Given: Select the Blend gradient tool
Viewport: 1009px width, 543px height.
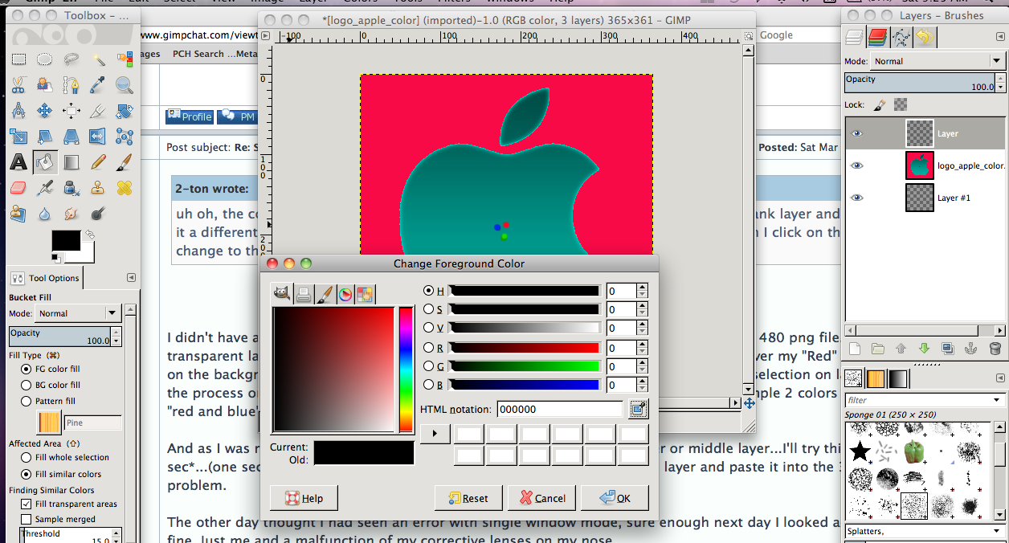Looking at the screenshot, I should click(71, 162).
